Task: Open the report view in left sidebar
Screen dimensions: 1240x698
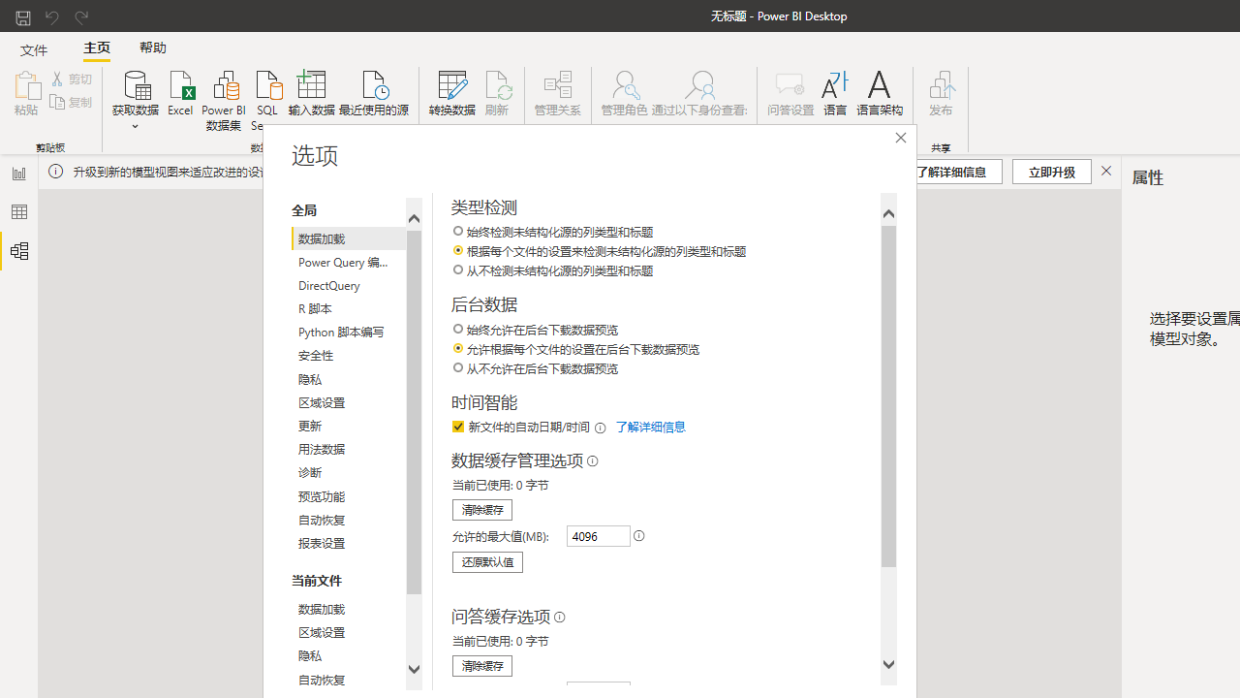Action: point(18,173)
